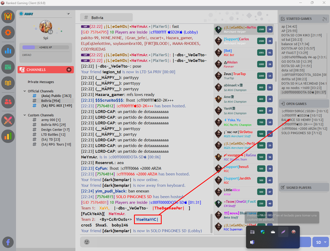The width and height of the screenshot is (330, 251).
Task: Click Microsoft Teams icon in tray popup
Action: [252, 242]
